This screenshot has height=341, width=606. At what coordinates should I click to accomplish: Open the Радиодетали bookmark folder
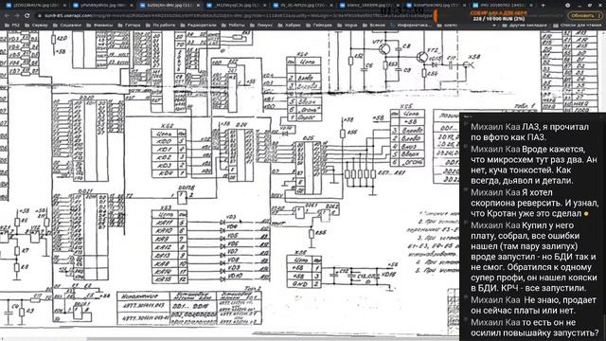click(198, 26)
